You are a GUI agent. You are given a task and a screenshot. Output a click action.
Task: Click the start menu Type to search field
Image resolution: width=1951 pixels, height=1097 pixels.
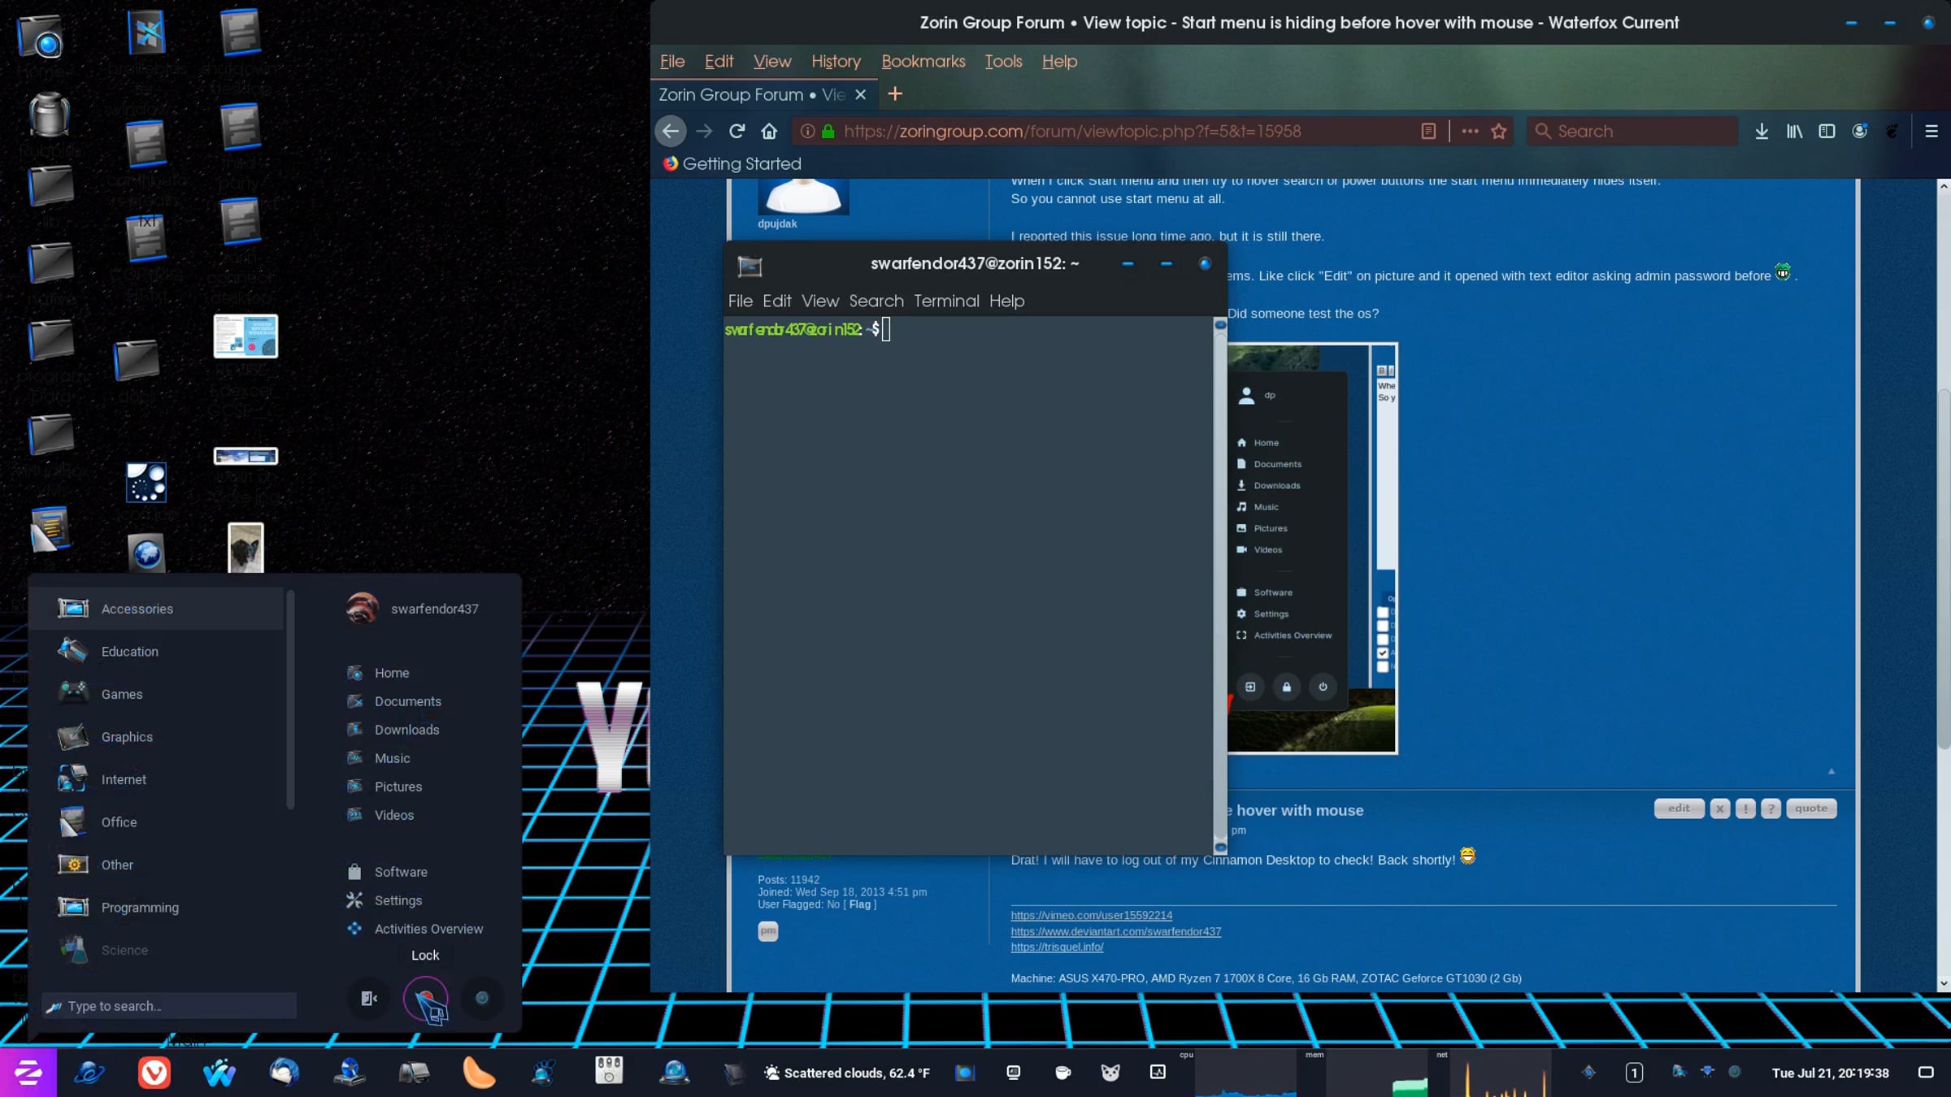[170, 1006]
